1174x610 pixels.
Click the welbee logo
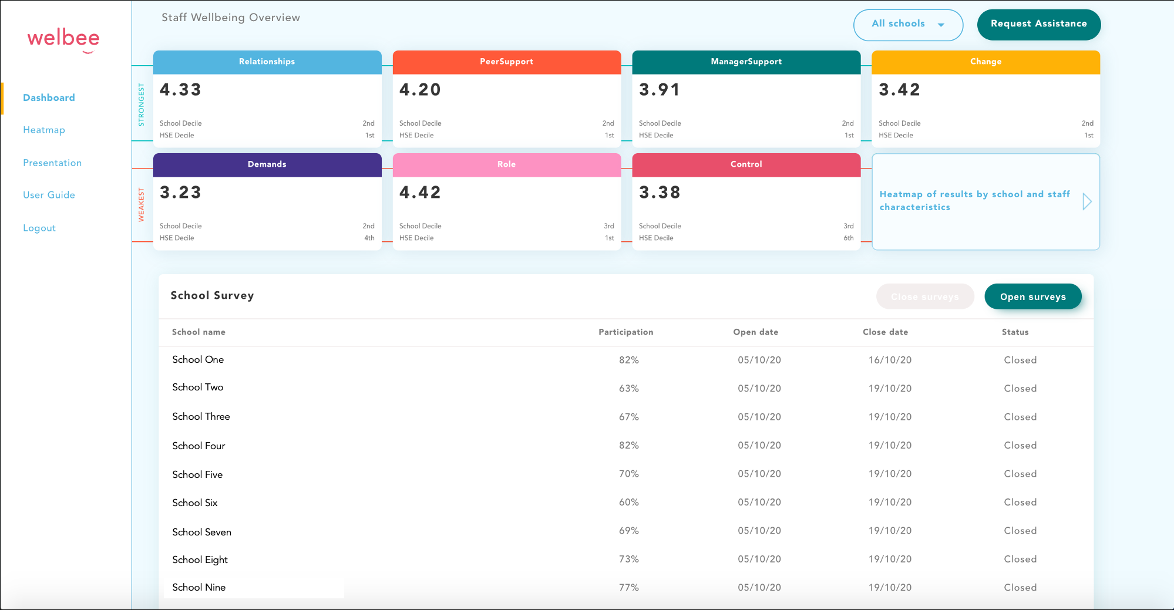pos(63,39)
